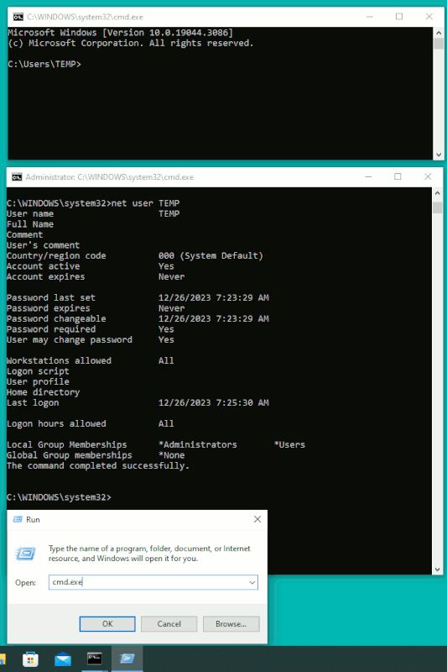Open Mail app from the taskbar
The image size is (447, 672).
(x=63, y=659)
